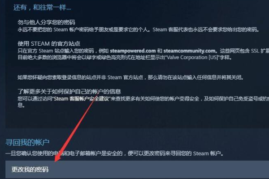The image size is (269, 179).
Task: Click the 使用 STEAM 的官方站点 heading
Action: point(49,43)
